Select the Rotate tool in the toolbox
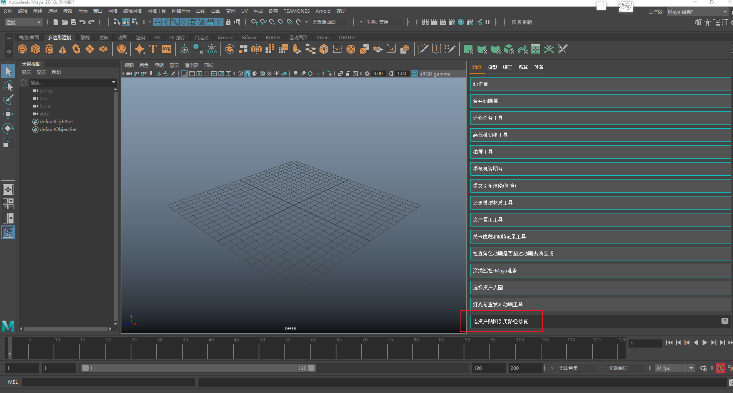The image size is (733, 393). (x=8, y=128)
